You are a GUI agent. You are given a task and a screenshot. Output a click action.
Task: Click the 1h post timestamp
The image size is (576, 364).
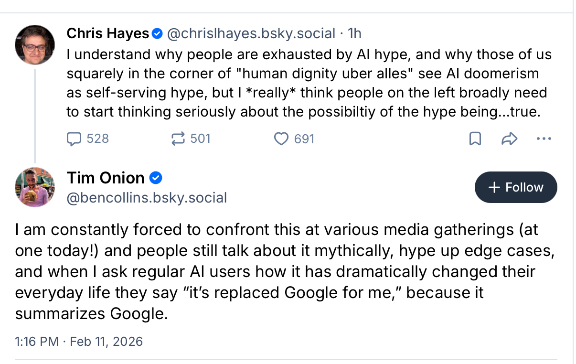pyautogui.click(x=354, y=33)
